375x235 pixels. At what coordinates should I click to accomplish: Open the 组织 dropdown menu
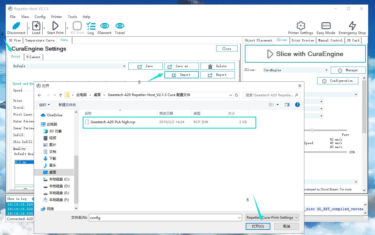[x=44, y=105]
